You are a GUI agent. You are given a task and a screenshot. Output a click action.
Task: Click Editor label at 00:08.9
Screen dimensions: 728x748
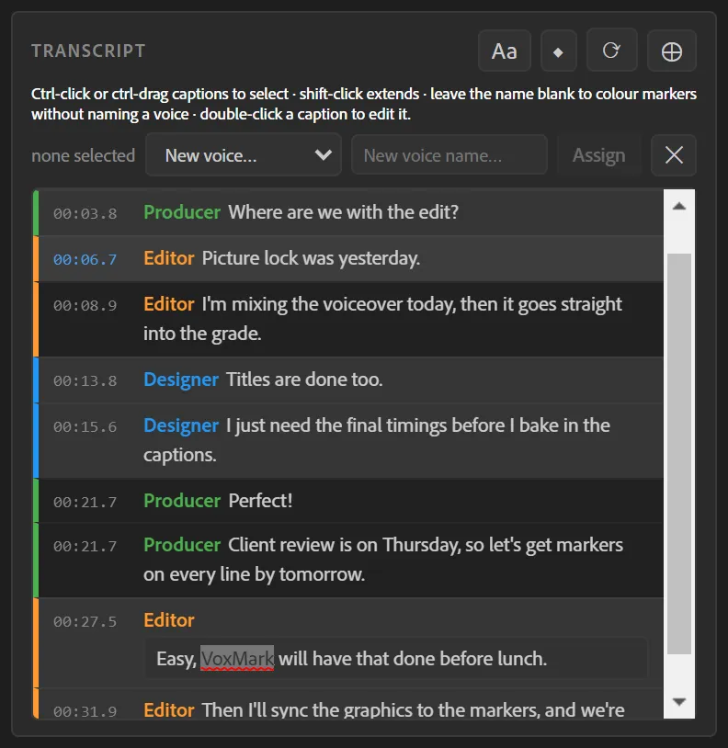tap(169, 304)
